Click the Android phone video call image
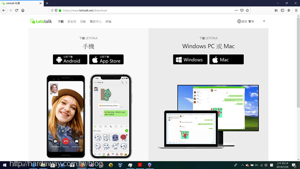 pos(66,116)
